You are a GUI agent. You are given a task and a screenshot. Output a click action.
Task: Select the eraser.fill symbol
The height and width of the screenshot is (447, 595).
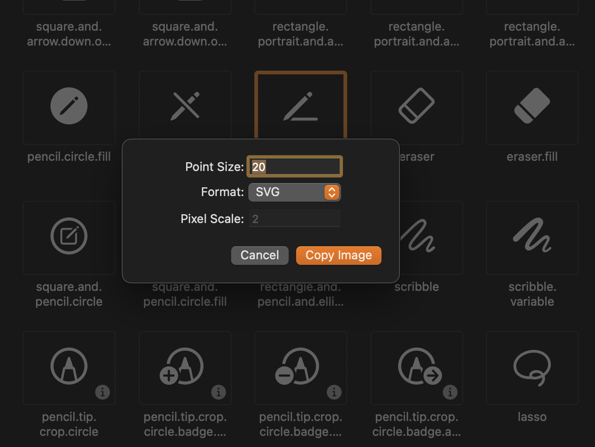(532, 106)
